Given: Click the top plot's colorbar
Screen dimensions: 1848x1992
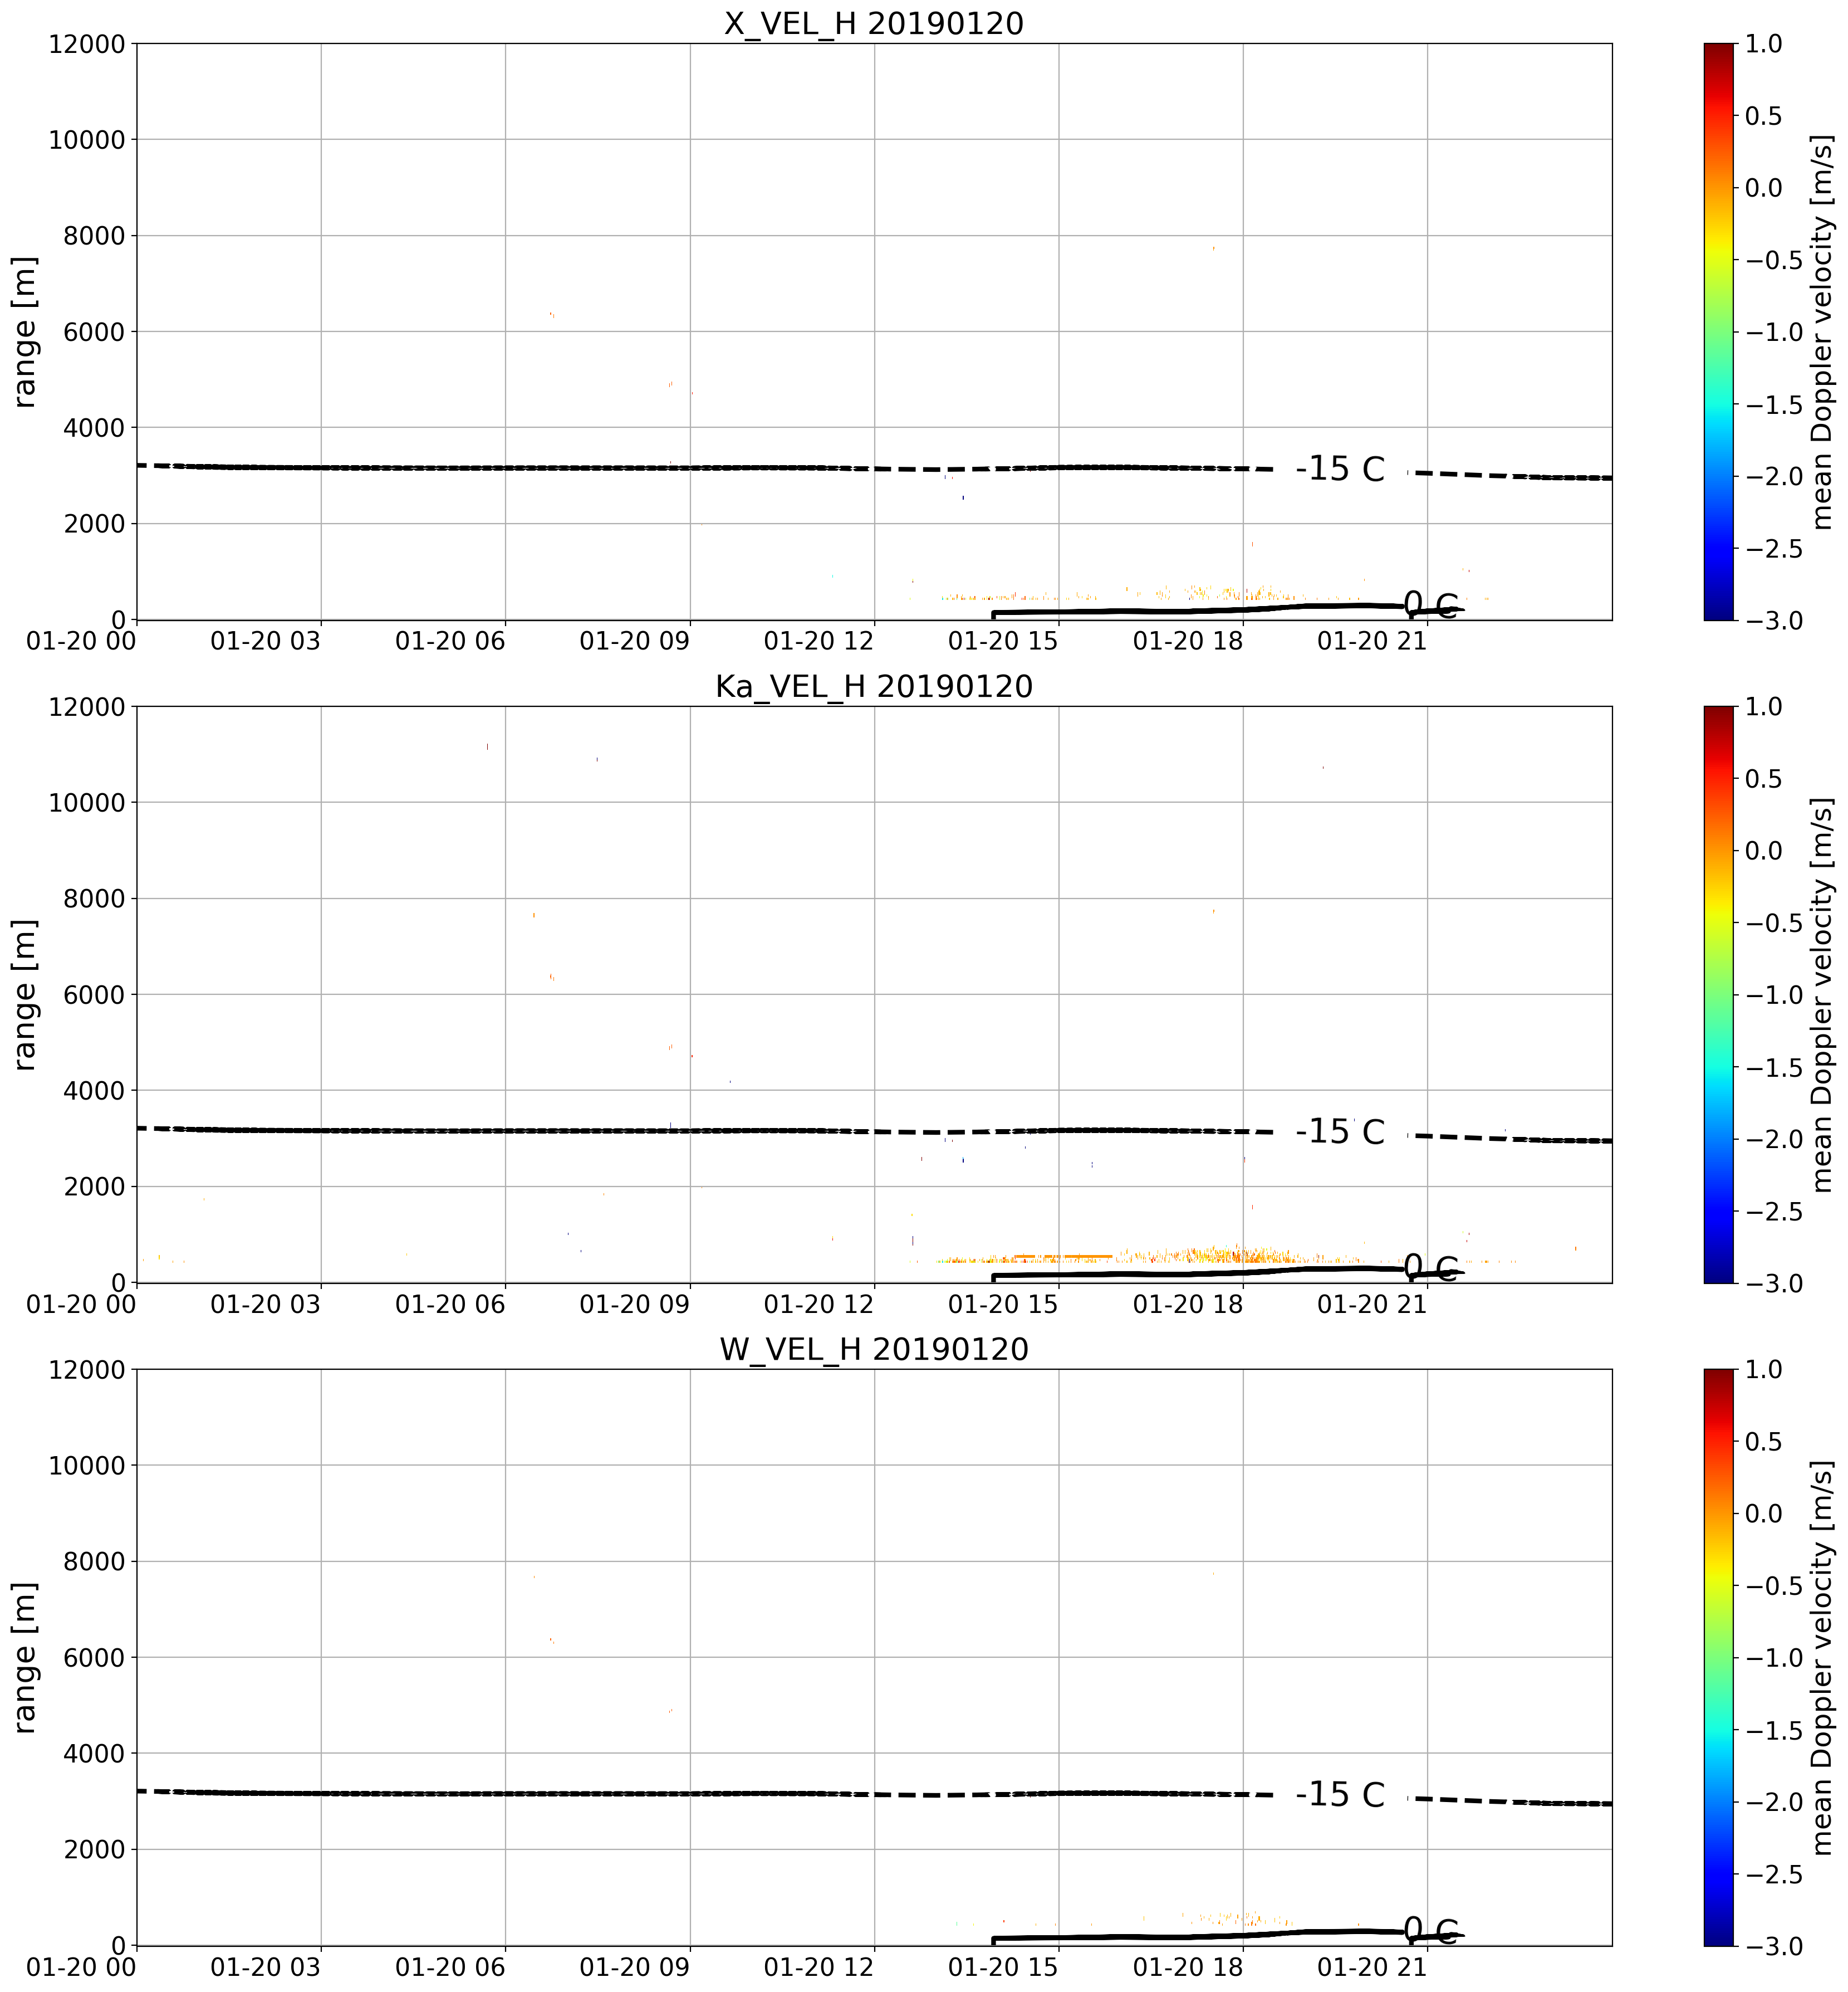Looking at the screenshot, I should point(1718,331).
